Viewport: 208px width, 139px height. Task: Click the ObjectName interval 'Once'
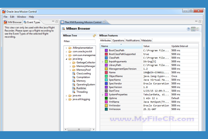(x=174, y=76)
